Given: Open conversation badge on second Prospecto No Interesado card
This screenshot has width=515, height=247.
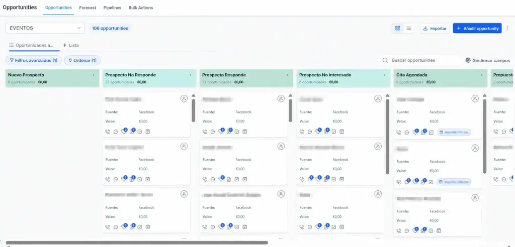Looking at the screenshot, I should pyautogui.click(x=310, y=179).
